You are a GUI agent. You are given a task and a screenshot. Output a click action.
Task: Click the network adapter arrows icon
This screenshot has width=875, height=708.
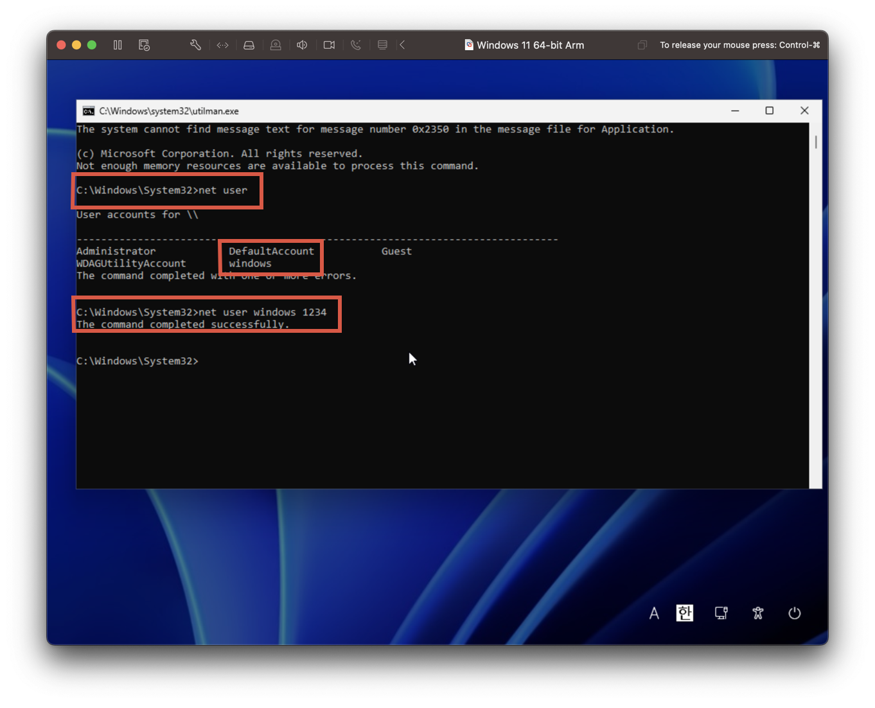222,45
